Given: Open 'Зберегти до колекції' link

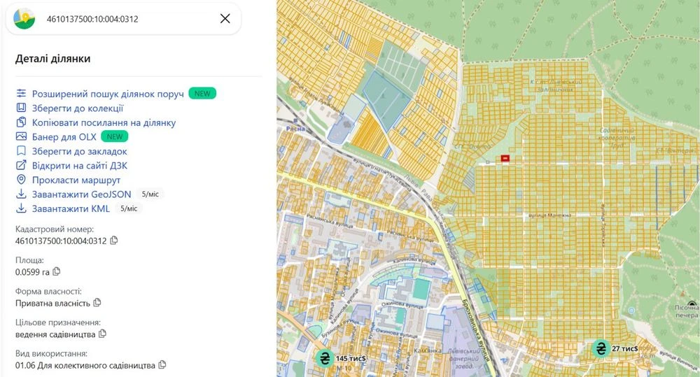Looking at the screenshot, I should (x=78, y=108).
